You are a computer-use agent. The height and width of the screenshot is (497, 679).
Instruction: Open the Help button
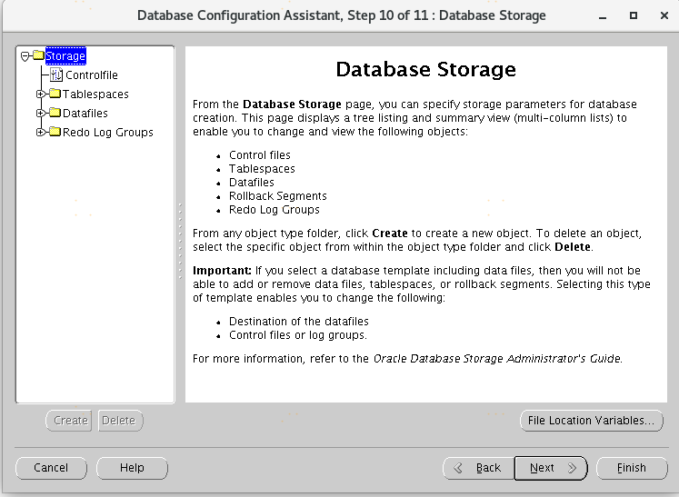[132, 468]
